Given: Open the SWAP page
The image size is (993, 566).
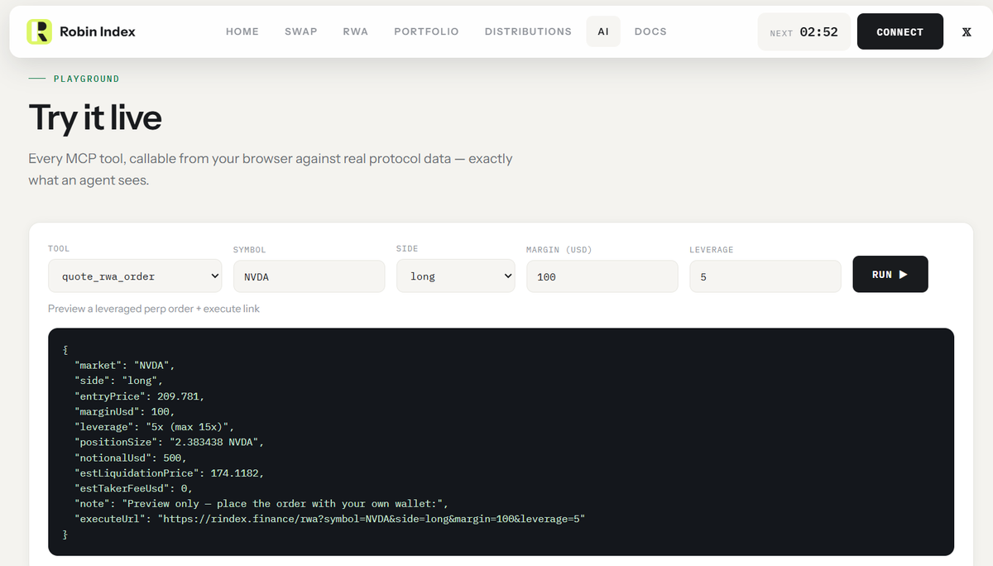Looking at the screenshot, I should point(301,31).
